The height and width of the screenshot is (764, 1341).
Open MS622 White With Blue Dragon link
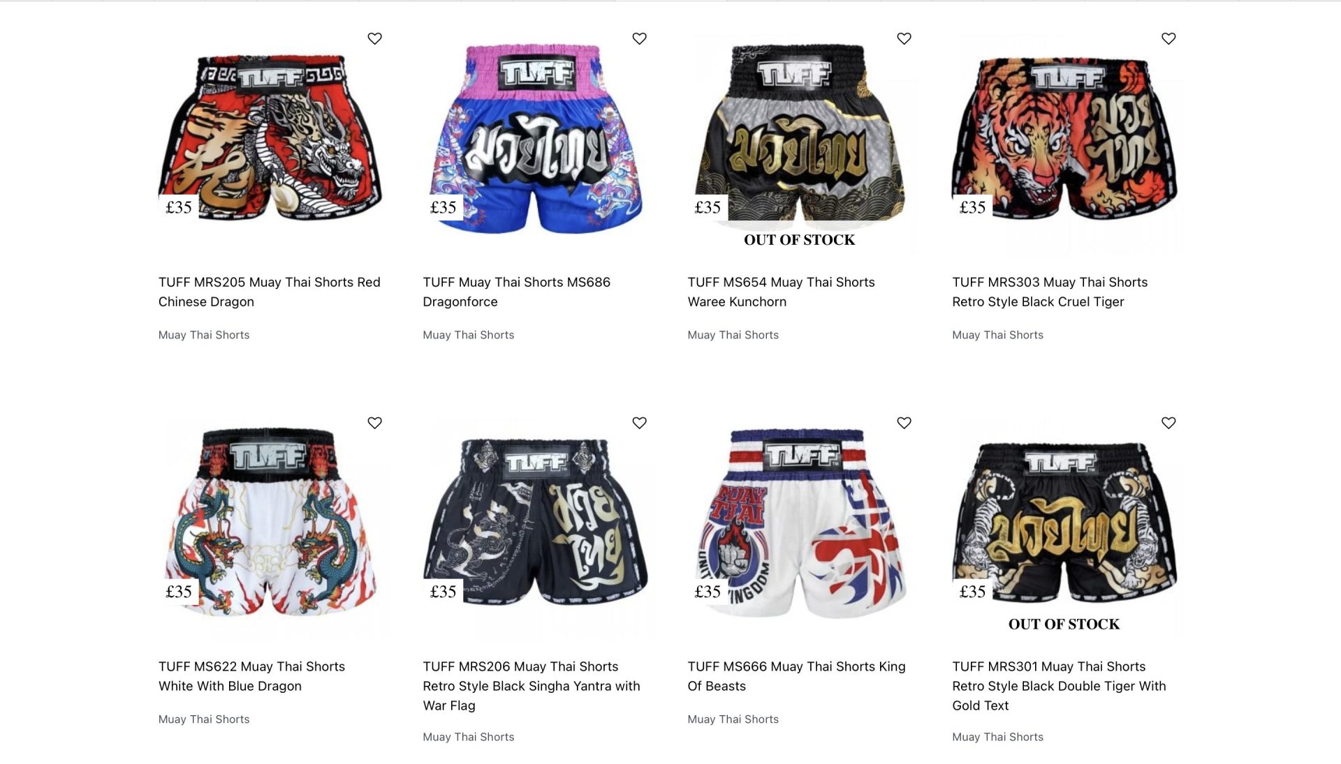(x=251, y=676)
